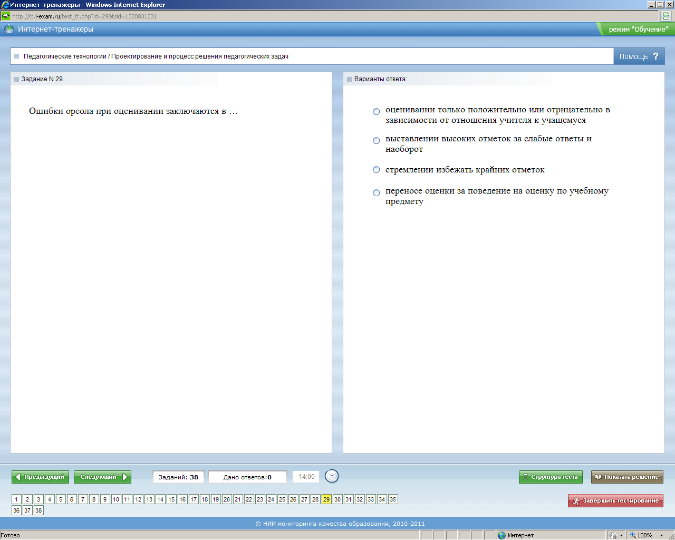Screen dimensions: 675x540
Task: Jump to question 7
Action: click(x=83, y=499)
